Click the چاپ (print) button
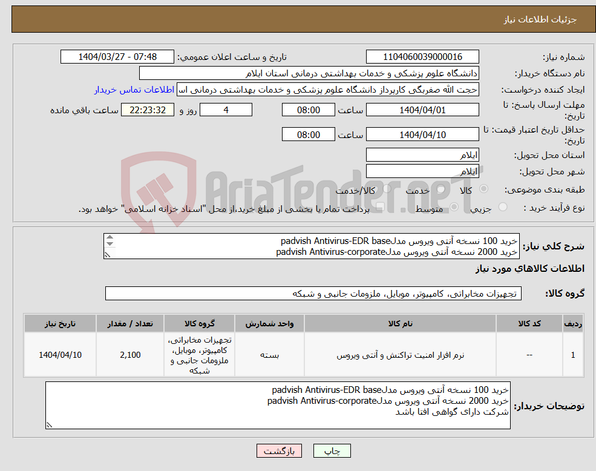 tap(332, 451)
